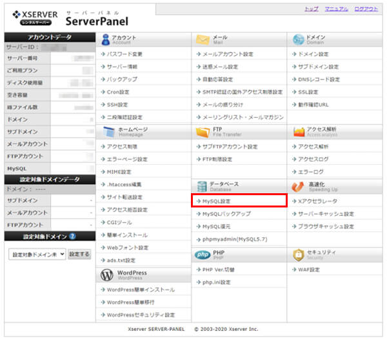Click the Mail envelope icon

pyautogui.click(x=203, y=39)
